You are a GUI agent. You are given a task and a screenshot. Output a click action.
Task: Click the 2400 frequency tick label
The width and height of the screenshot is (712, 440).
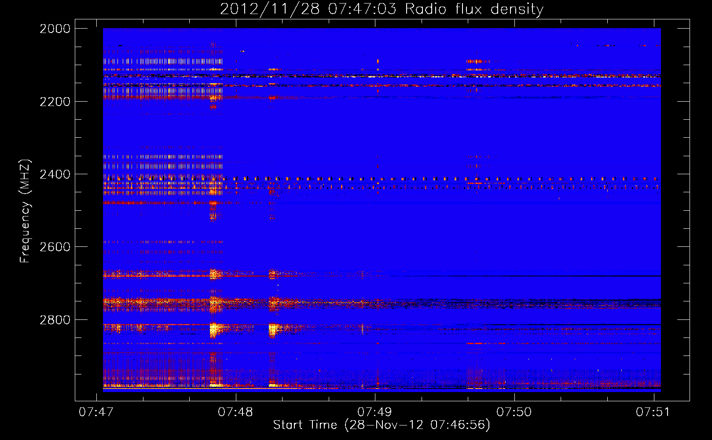tap(55, 174)
